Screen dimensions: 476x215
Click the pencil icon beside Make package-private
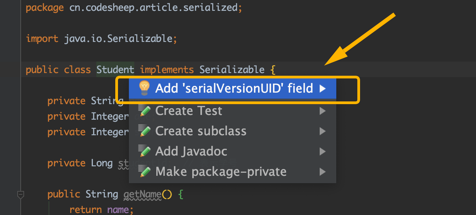[x=144, y=172]
